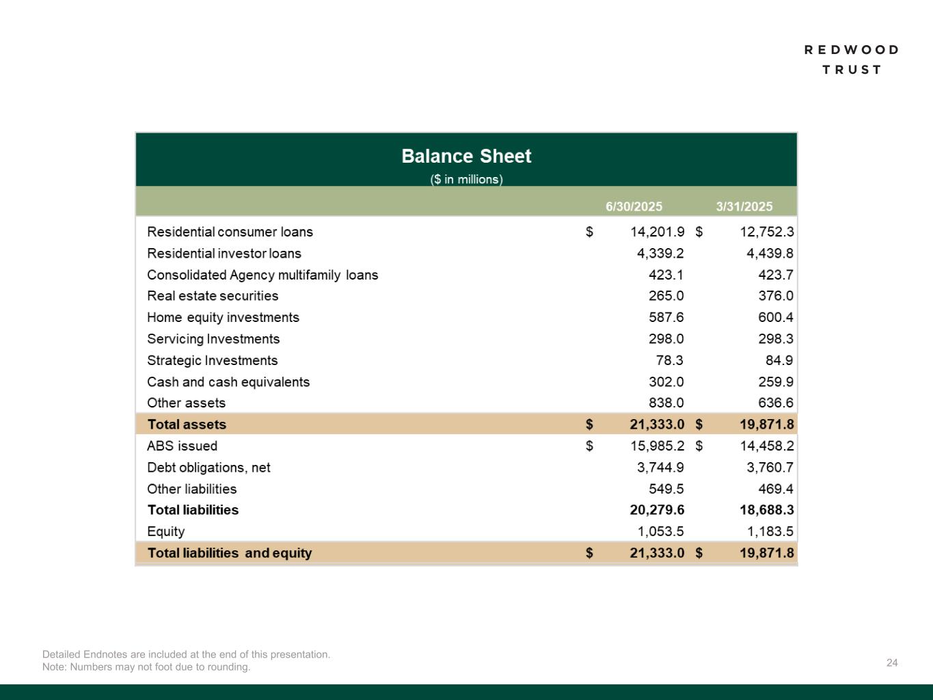933x700 pixels.
Task: Select the Equity 1,053.5 value
Action: (x=660, y=532)
